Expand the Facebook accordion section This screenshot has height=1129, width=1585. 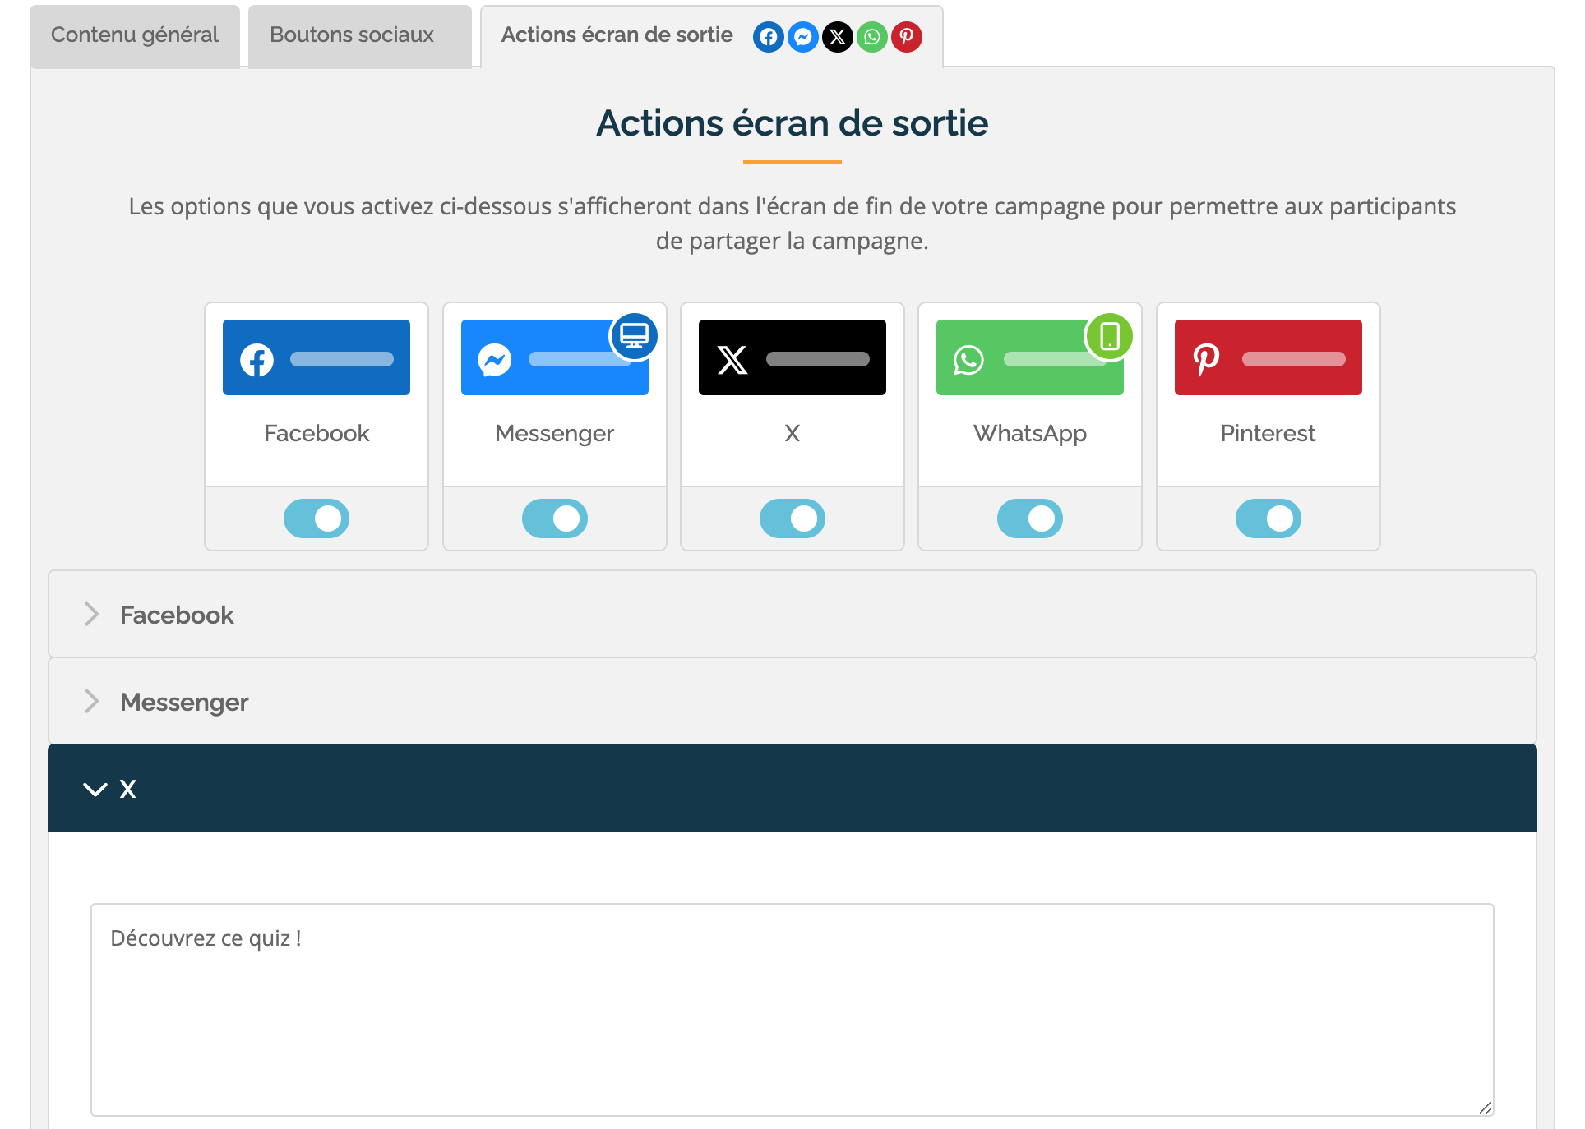(x=792, y=614)
